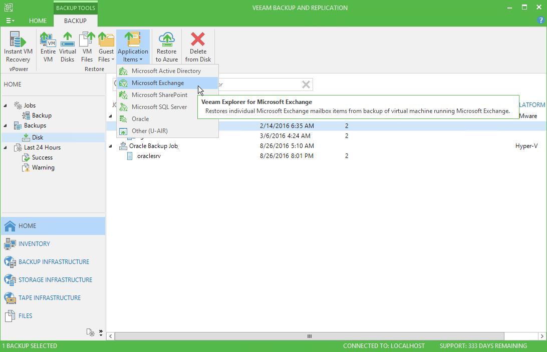Open HOME navigation view
This screenshot has width=547, height=352.
[53, 226]
